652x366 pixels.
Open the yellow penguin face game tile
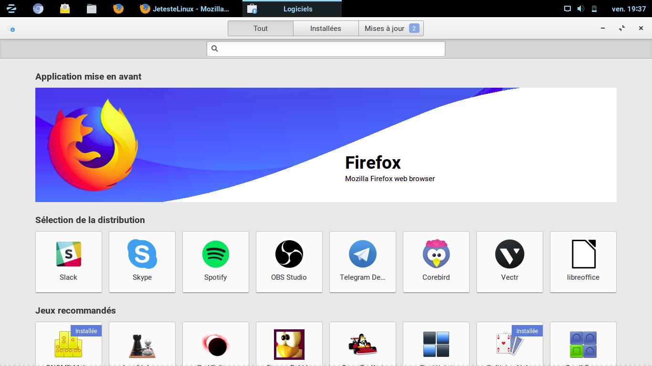point(289,344)
